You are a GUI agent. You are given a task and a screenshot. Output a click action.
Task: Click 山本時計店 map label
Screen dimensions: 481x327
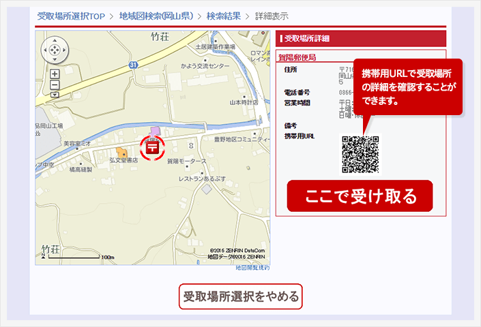(x=244, y=103)
